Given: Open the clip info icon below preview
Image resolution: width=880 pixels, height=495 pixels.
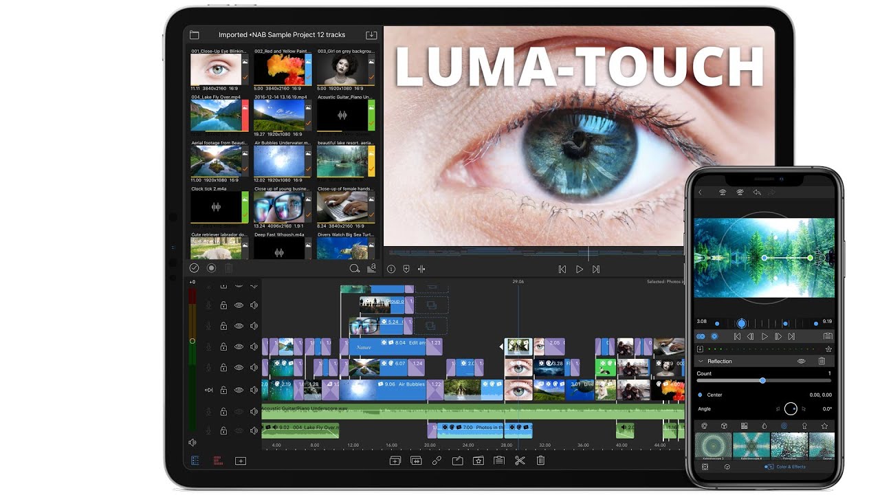Looking at the screenshot, I should pyautogui.click(x=391, y=269).
